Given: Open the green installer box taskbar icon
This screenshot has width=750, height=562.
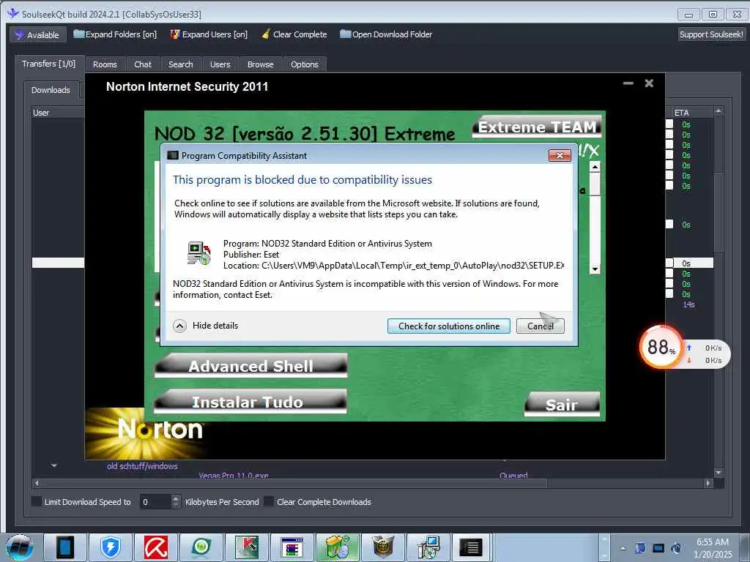Looking at the screenshot, I should point(337,547).
